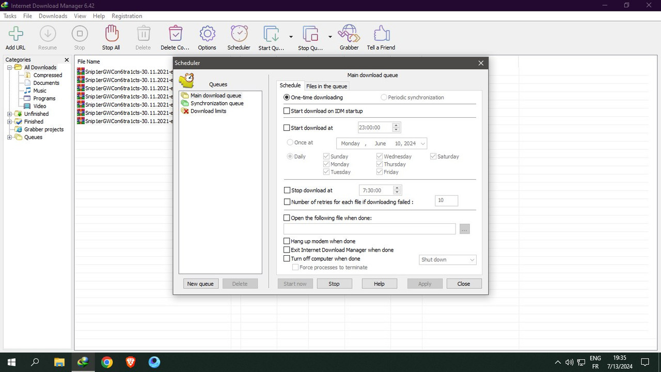Open Options gear icon in toolbar
This screenshot has width=661, height=372.
pyautogui.click(x=207, y=34)
